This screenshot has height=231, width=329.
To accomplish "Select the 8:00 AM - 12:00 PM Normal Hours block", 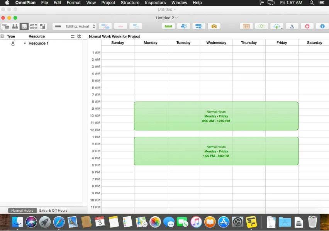I will pos(216,116).
